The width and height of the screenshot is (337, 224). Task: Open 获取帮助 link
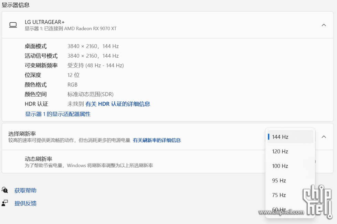click(x=25, y=190)
